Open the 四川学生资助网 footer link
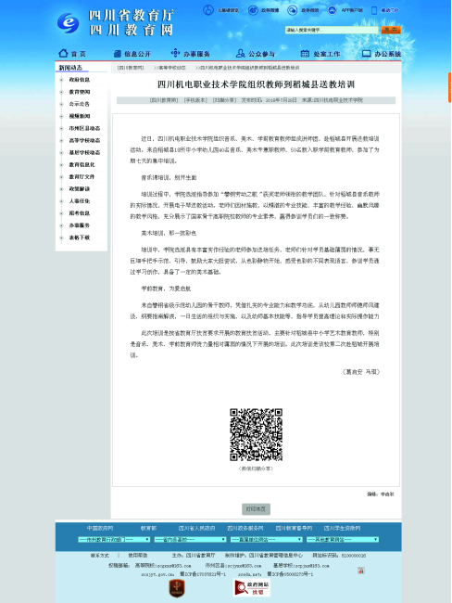The width and height of the screenshot is (452, 603). tap(342, 529)
